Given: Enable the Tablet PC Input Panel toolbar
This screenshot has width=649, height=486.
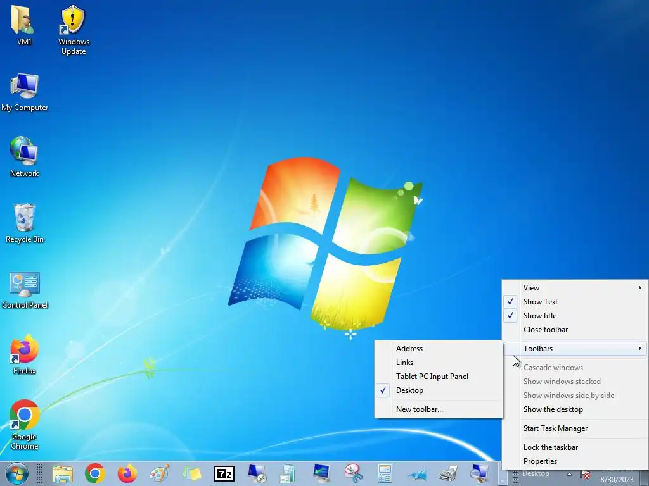Looking at the screenshot, I should 439,377.
